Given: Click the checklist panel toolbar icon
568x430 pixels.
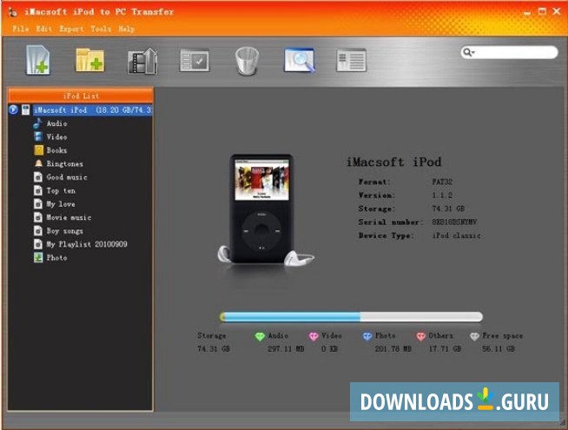Looking at the screenshot, I should coord(195,60).
